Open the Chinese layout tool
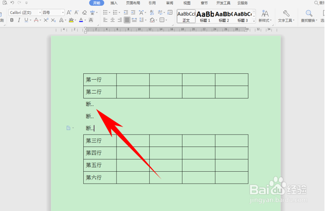 pyautogui.click(x=141, y=12)
